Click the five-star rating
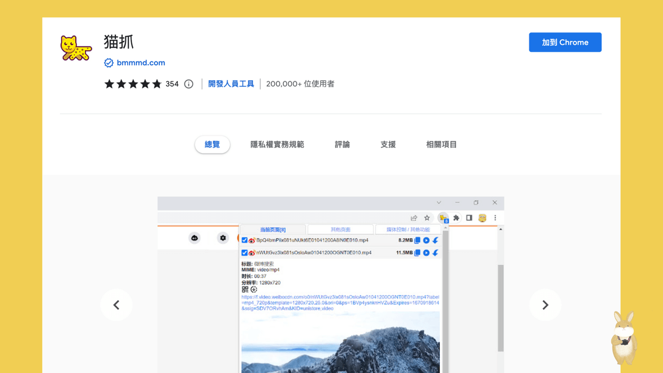This screenshot has height=373, width=663. [133, 84]
